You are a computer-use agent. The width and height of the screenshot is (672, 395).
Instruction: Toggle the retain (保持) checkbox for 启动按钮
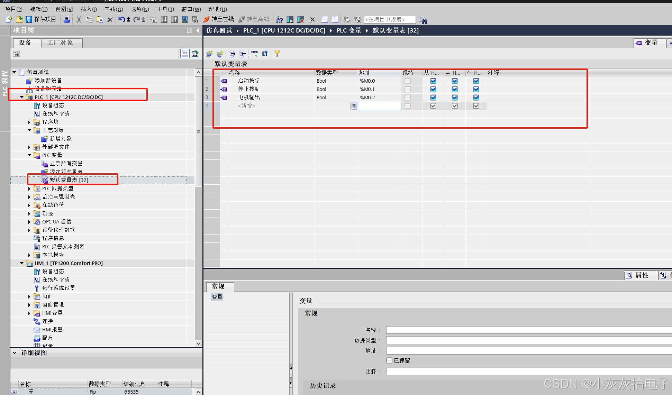(x=408, y=81)
